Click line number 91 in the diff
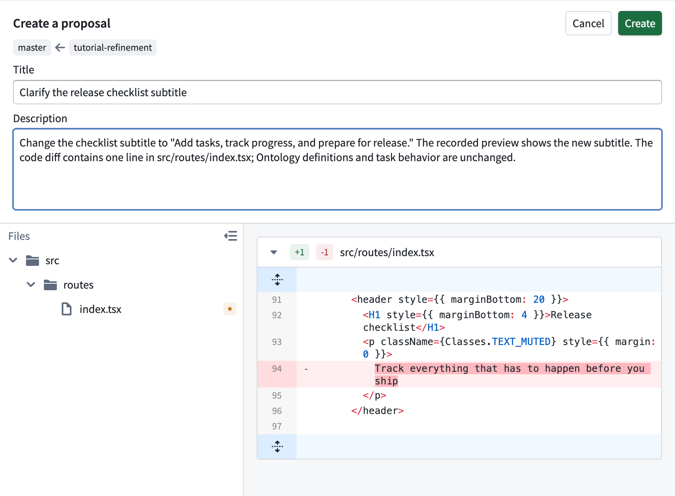Image resolution: width=675 pixels, height=496 pixels. [x=277, y=300]
